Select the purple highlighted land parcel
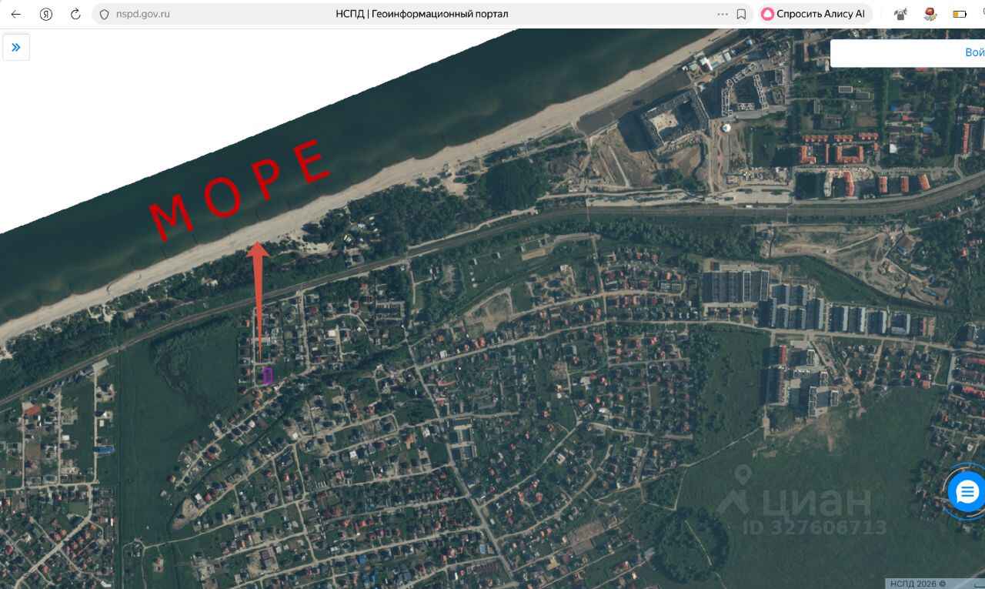Screen dimensions: 985x589 [267, 376]
